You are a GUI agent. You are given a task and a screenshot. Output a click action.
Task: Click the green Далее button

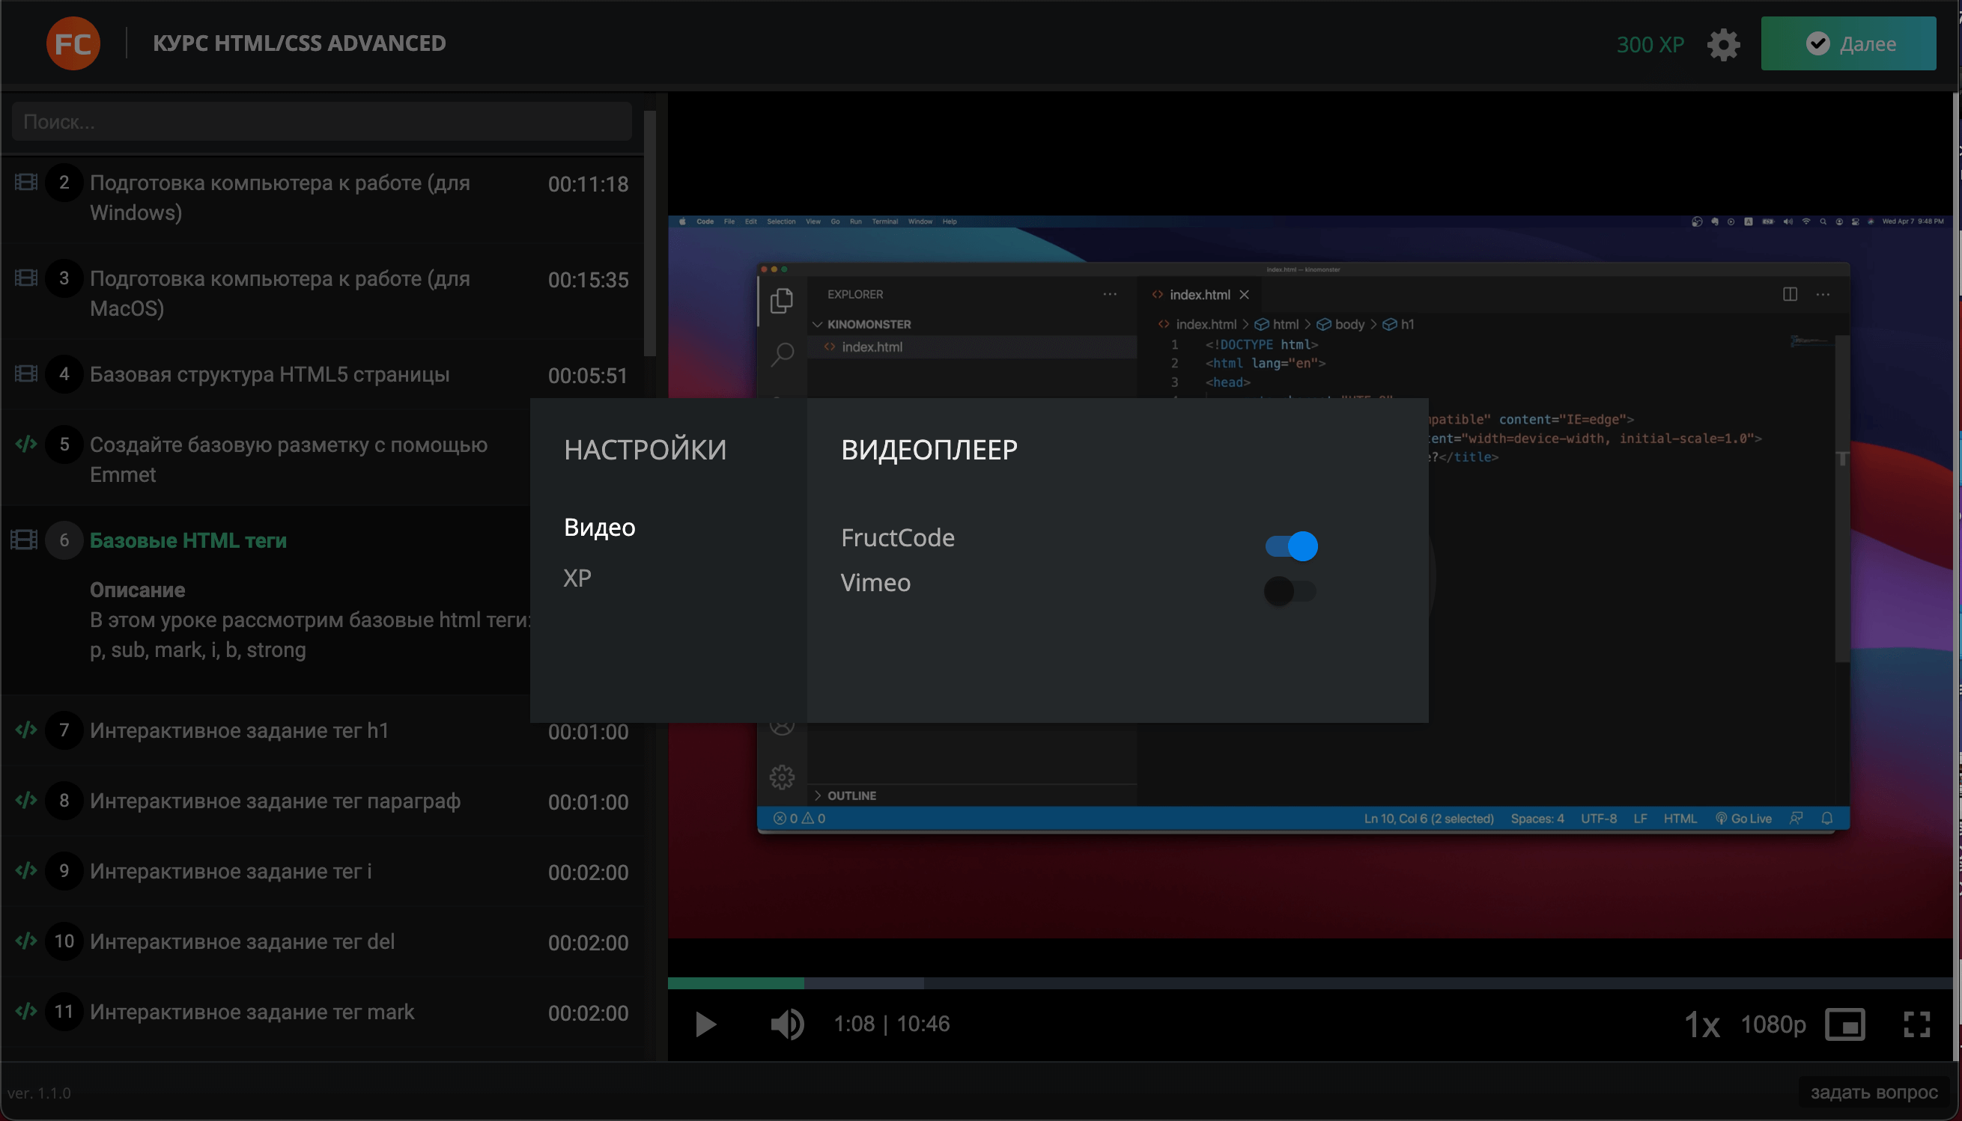click(x=1848, y=44)
